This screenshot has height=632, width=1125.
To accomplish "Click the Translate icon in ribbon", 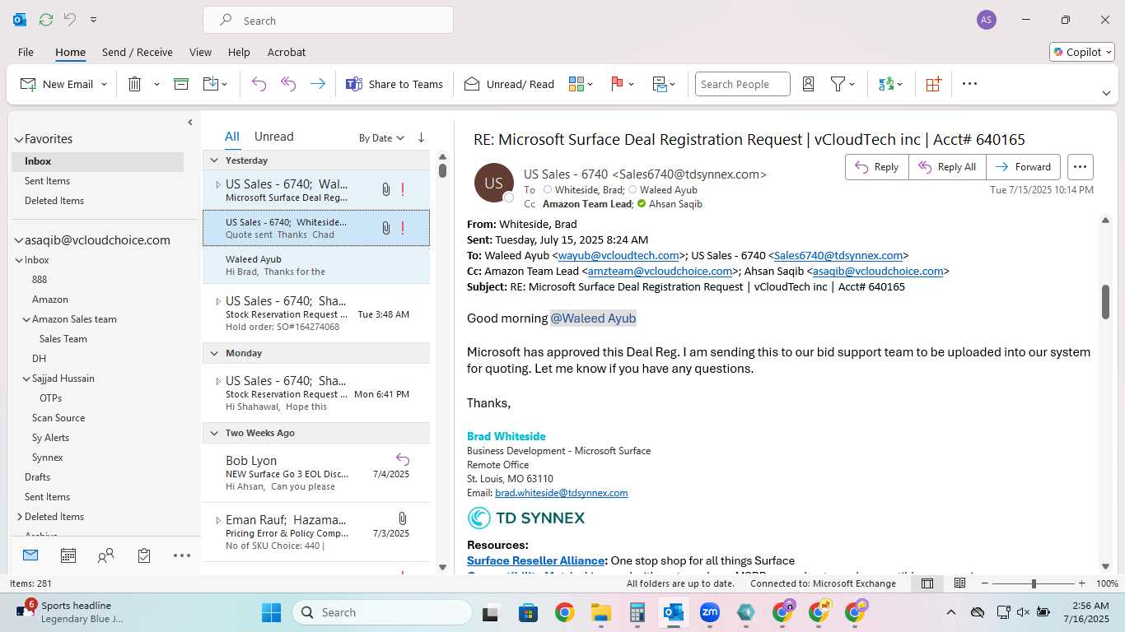I will (886, 84).
